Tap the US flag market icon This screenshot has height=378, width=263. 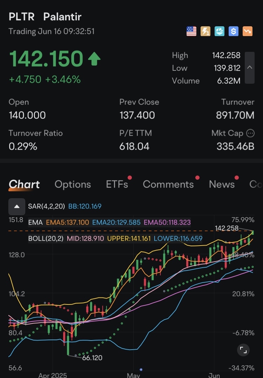coord(191,31)
